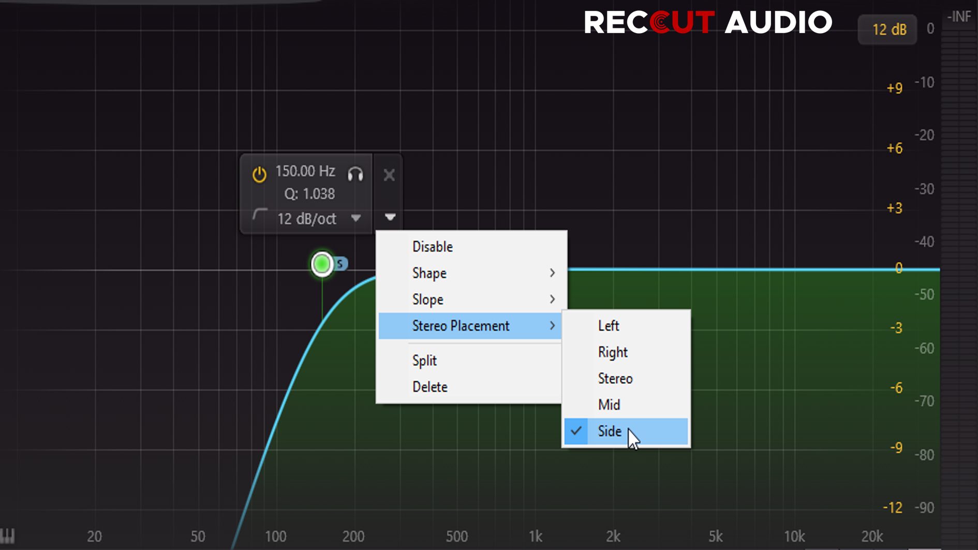This screenshot has height=550, width=978.
Task: Open the 12 dB/oct slope dropdown
Action: pos(355,218)
